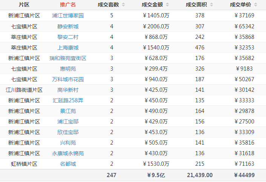Select unit price ¥27500
This screenshot has width=266, height=182.
pos(244,122)
